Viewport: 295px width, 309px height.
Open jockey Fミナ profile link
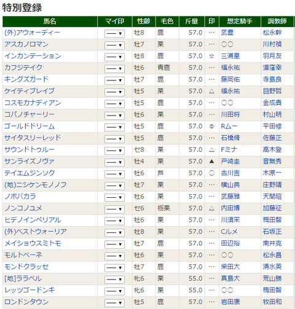coord(229,149)
